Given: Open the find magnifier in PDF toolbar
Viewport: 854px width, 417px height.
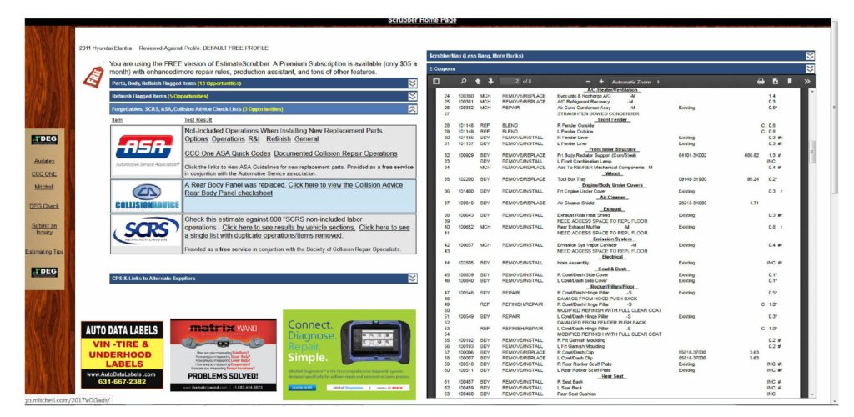Looking at the screenshot, I should click(464, 81).
